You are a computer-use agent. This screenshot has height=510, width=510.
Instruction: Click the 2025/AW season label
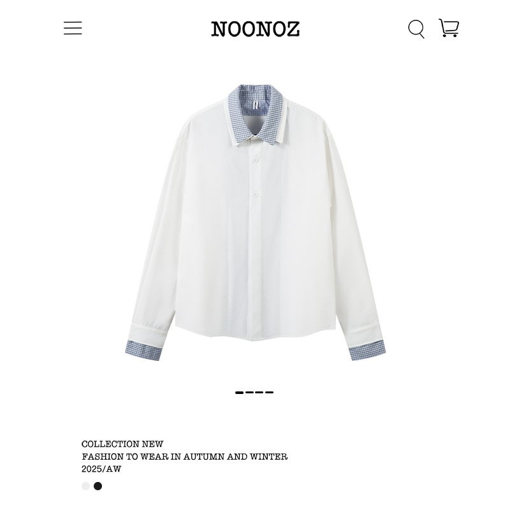[x=101, y=469]
